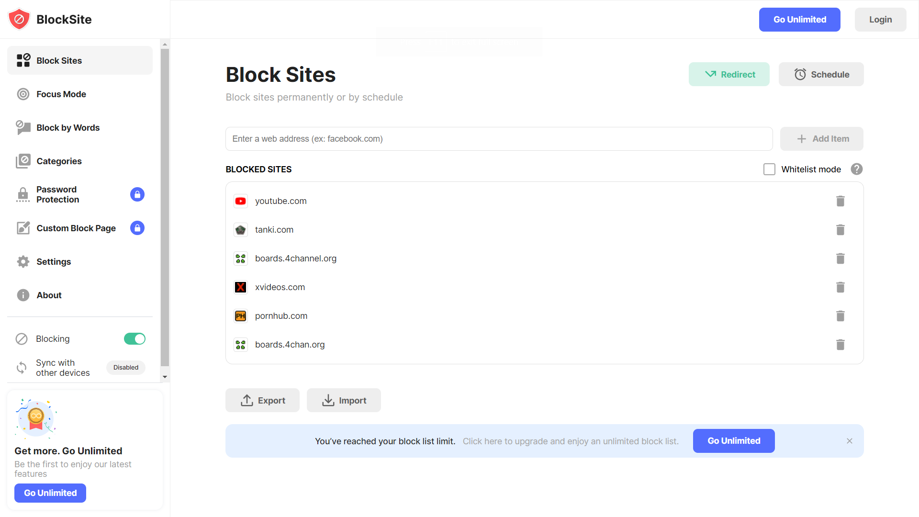The image size is (919, 517).
Task: Click the header Go Unlimited button
Action: point(800,20)
